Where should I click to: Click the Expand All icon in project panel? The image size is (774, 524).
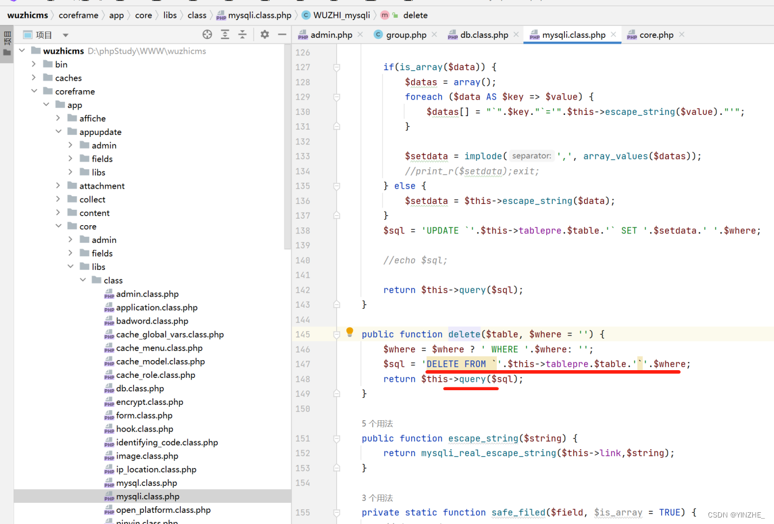[x=225, y=35]
